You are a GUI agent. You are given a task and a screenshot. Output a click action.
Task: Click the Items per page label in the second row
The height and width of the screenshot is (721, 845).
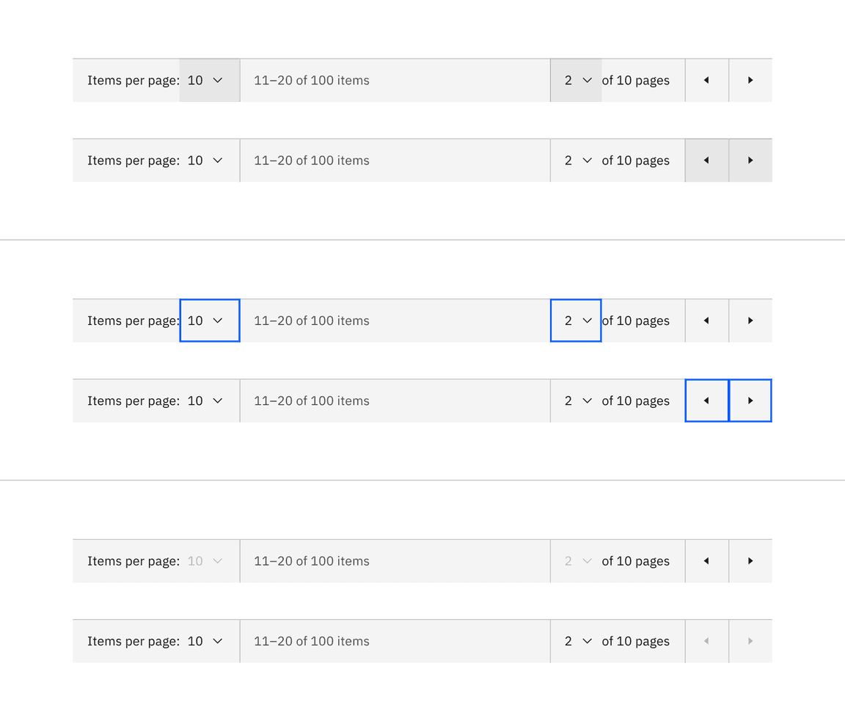[x=134, y=160]
